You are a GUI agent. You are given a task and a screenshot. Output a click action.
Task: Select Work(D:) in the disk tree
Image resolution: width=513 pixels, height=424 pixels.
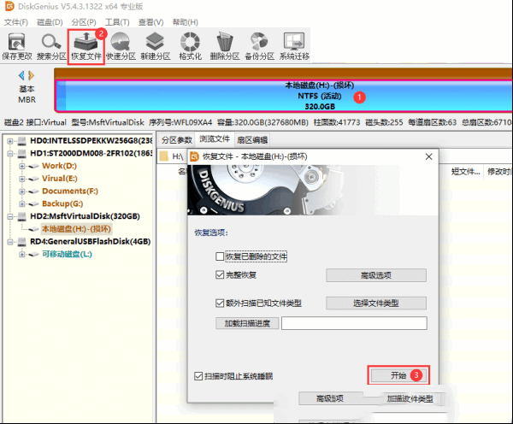59,166
